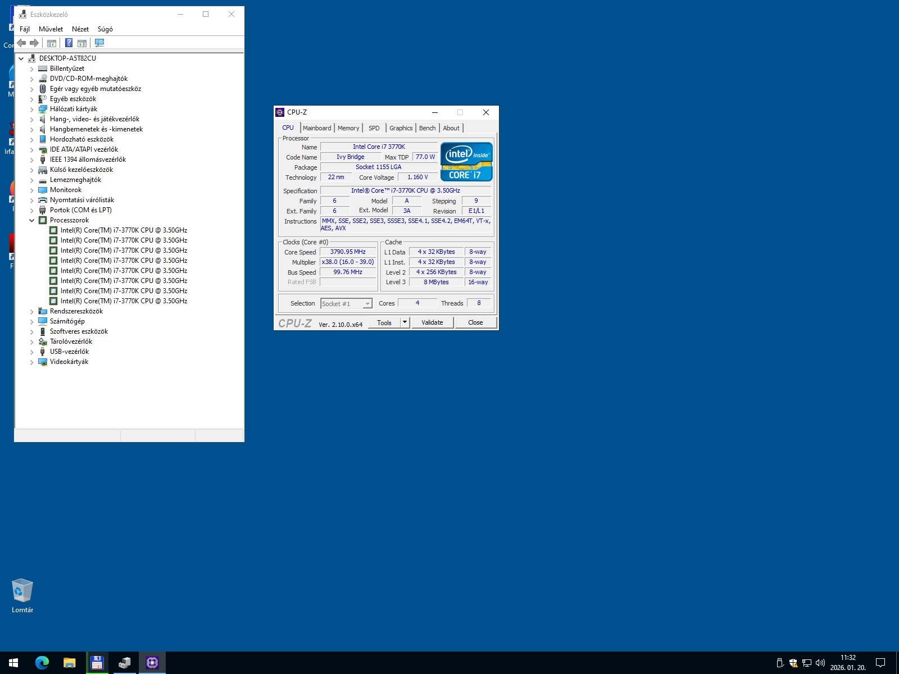
Task: Click the computer icon beside Számítógép
Action: click(x=43, y=321)
